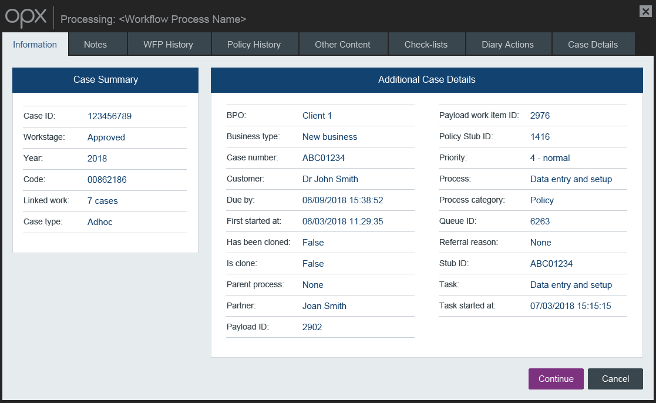
Task: View the Policy History tab
Action: [255, 44]
